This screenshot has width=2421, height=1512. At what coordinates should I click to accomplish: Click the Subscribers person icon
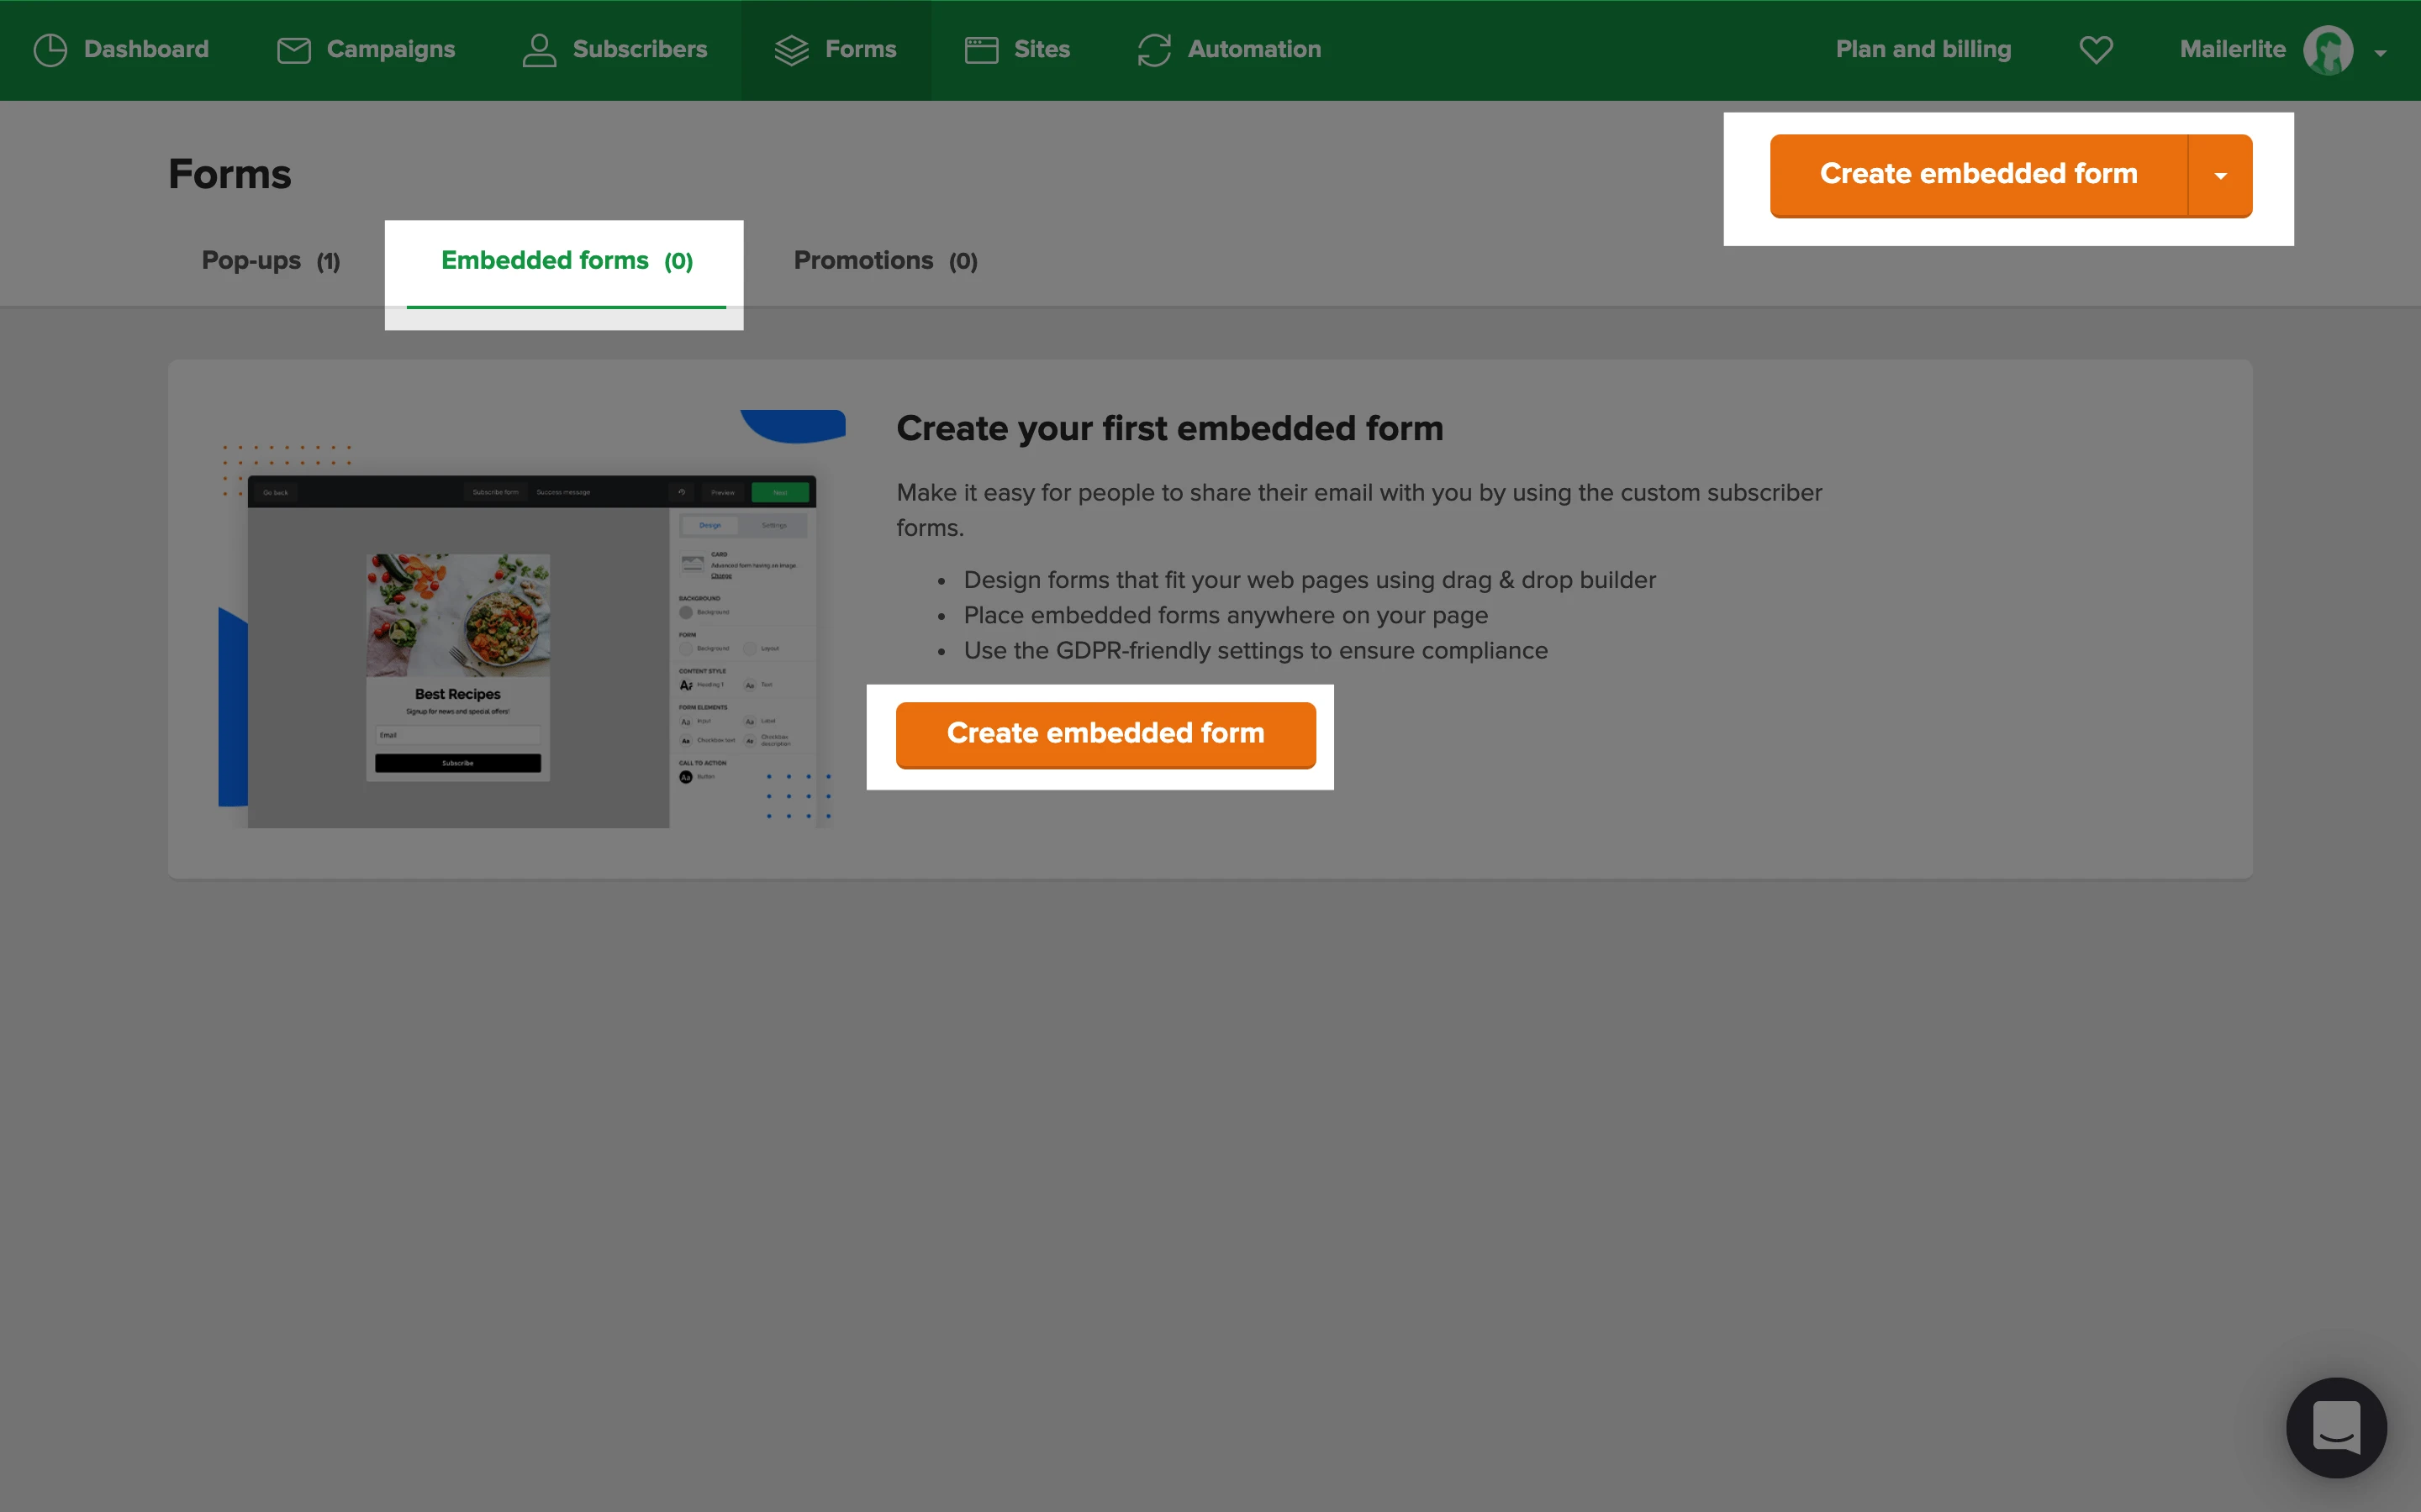point(539,50)
